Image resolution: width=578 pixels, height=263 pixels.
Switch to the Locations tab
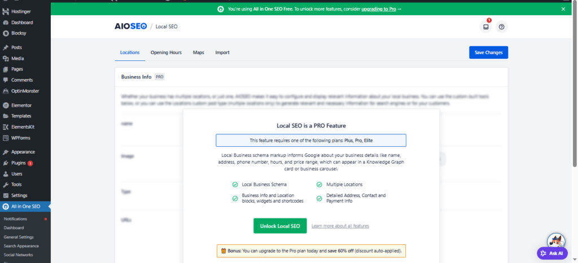coord(130,52)
